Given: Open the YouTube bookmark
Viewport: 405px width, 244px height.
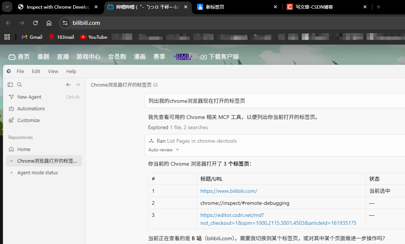Looking at the screenshot, I should coord(94,37).
